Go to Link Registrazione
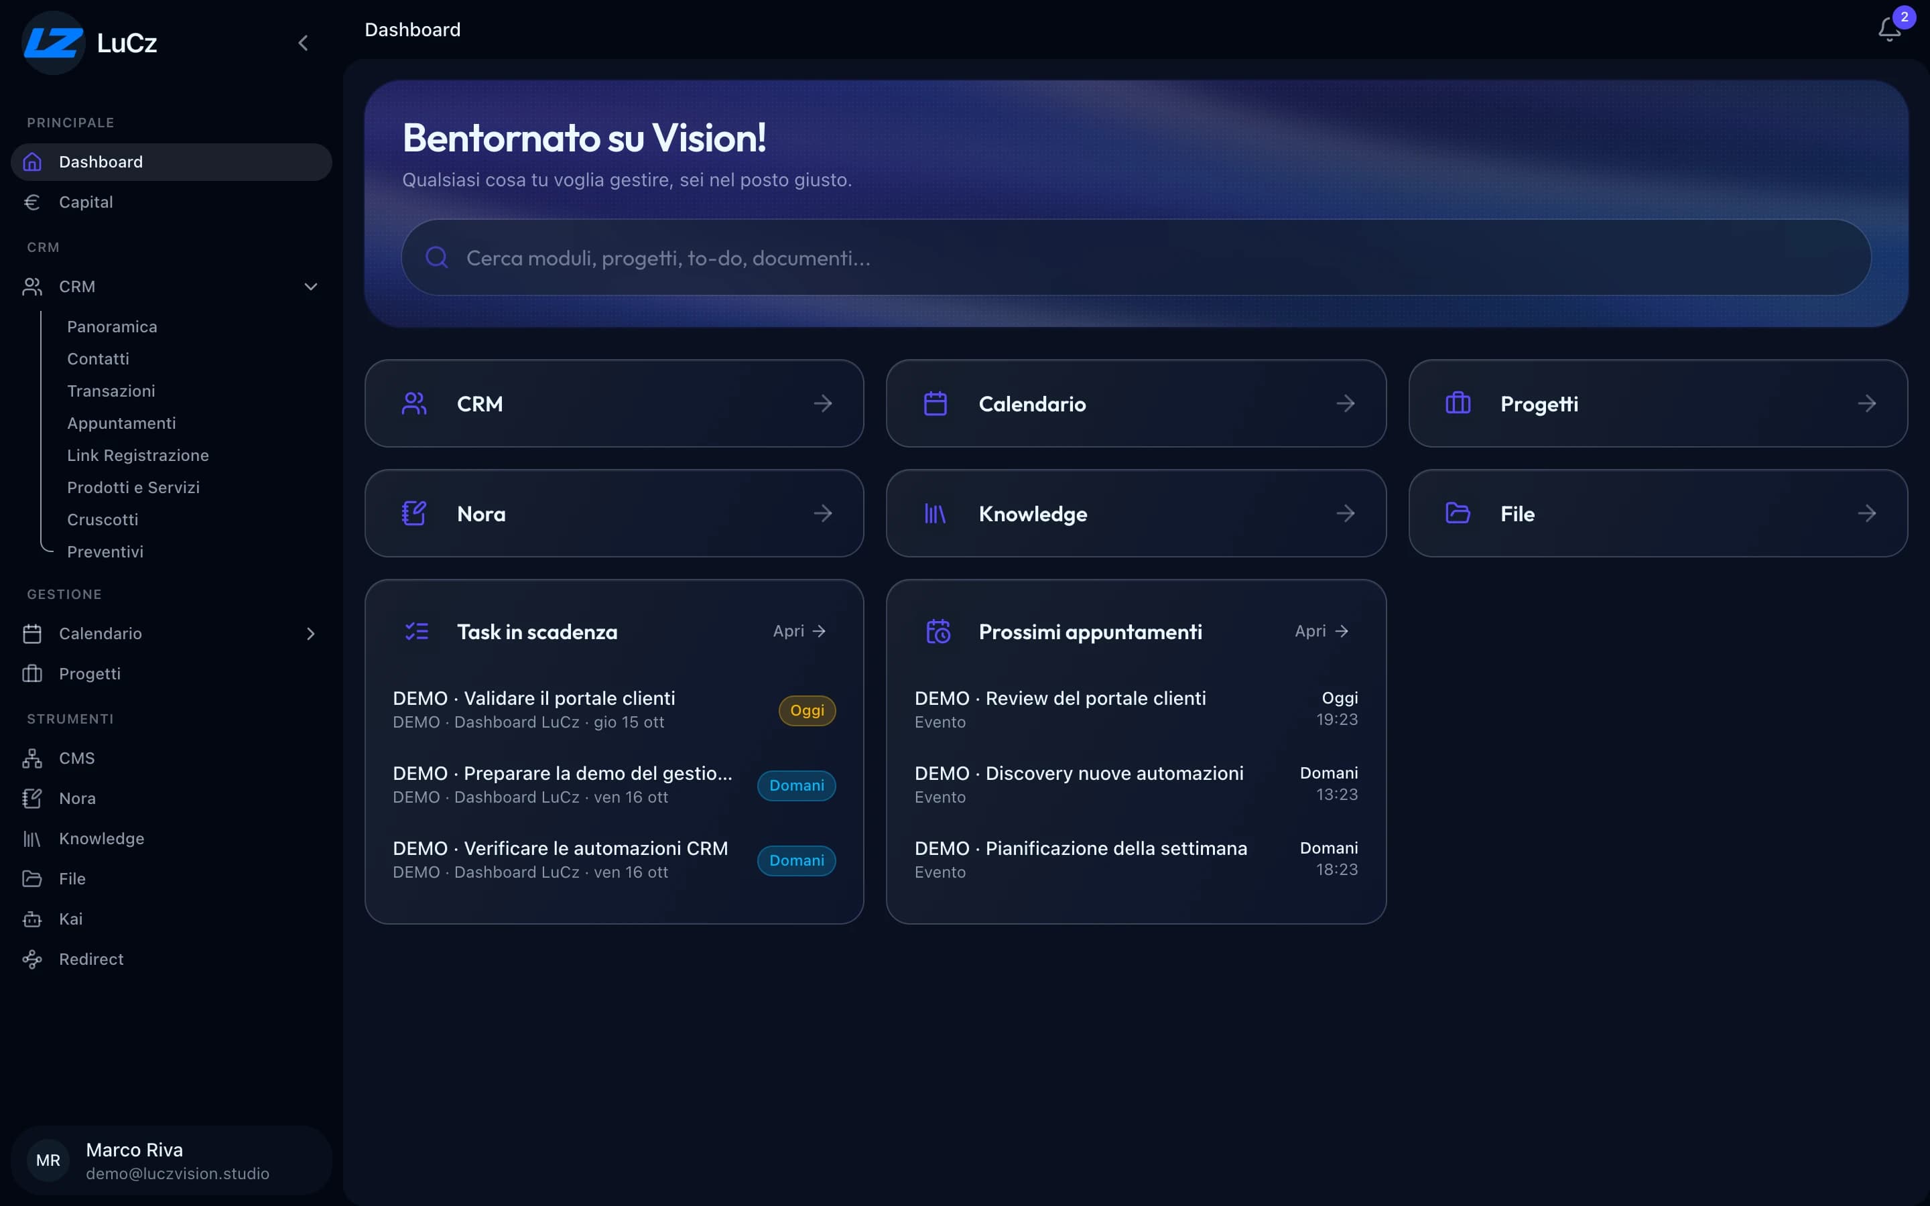 coord(138,455)
